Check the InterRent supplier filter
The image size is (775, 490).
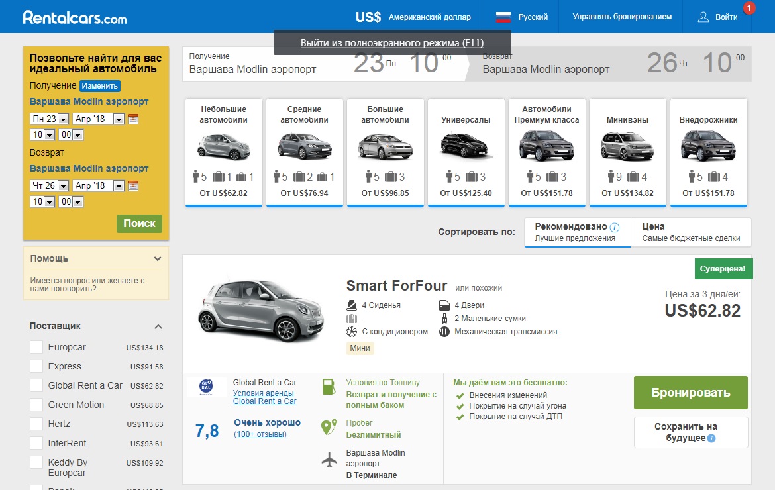coord(36,443)
